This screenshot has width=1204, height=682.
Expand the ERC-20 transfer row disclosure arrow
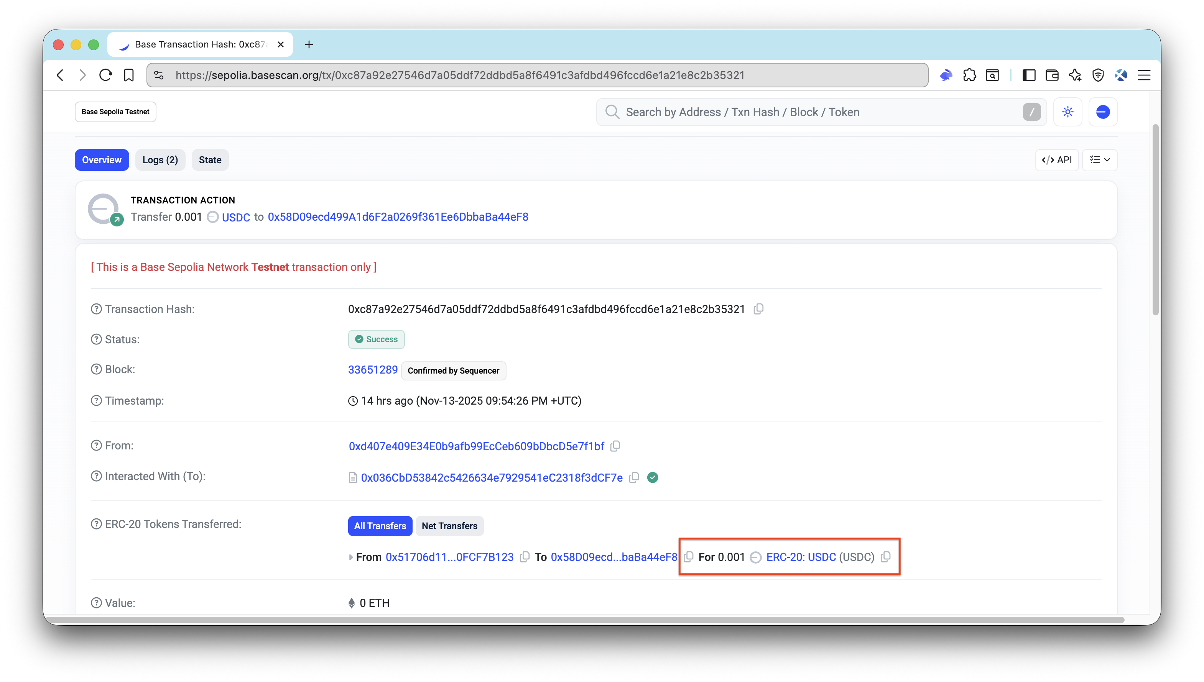[350, 557]
